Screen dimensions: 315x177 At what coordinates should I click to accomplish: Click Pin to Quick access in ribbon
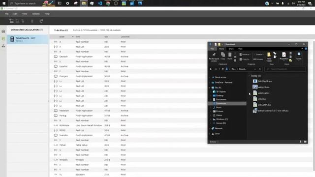(x=214, y=57)
